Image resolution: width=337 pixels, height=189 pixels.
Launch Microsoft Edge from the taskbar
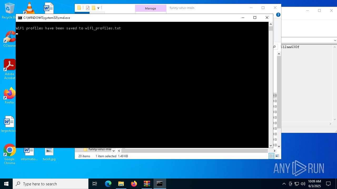pyautogui.click(x=108, y=184)
